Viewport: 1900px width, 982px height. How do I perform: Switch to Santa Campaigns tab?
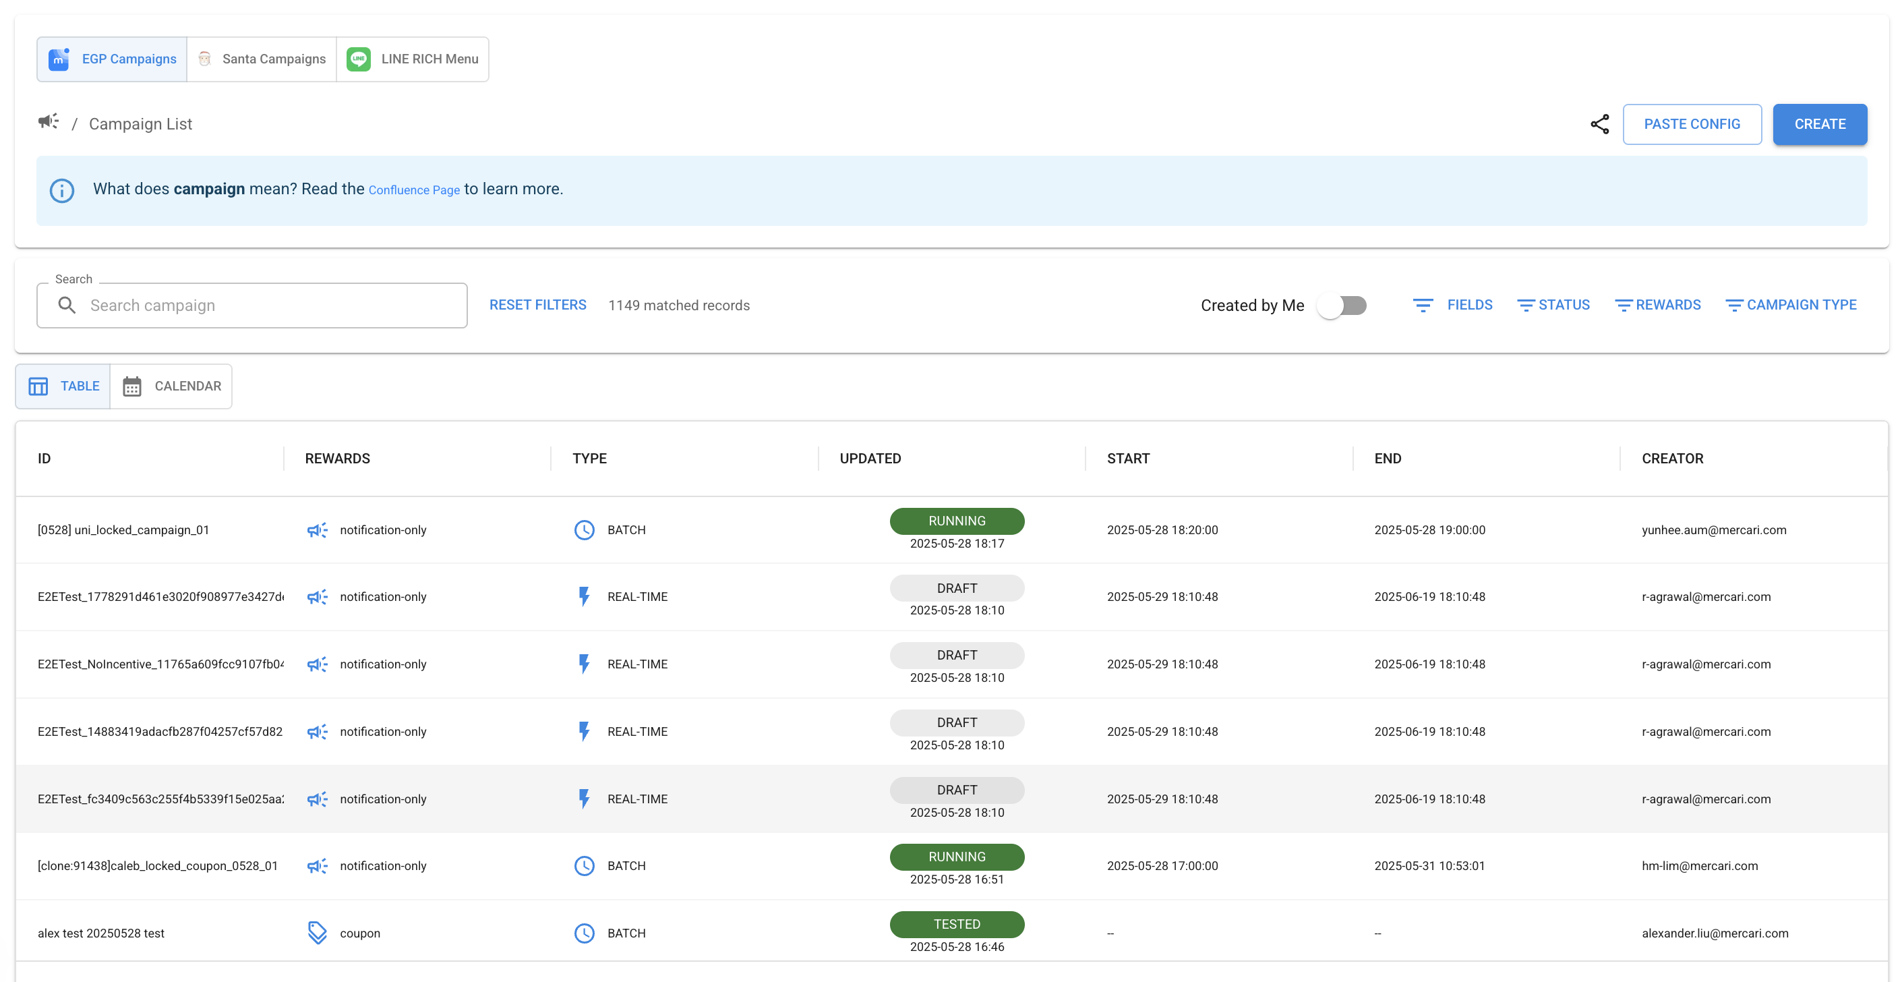[x=262, y=59]
